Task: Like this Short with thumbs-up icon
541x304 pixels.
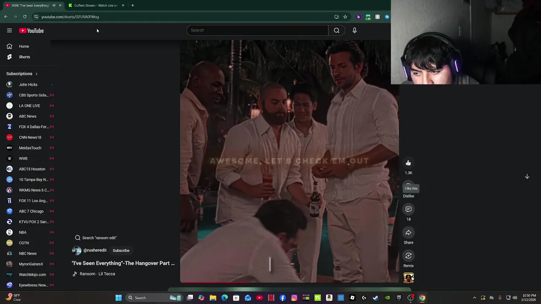Action: 408,163
